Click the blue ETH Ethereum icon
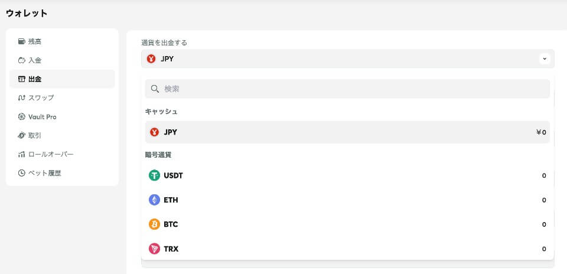The image size is (567, 274). 155,200
